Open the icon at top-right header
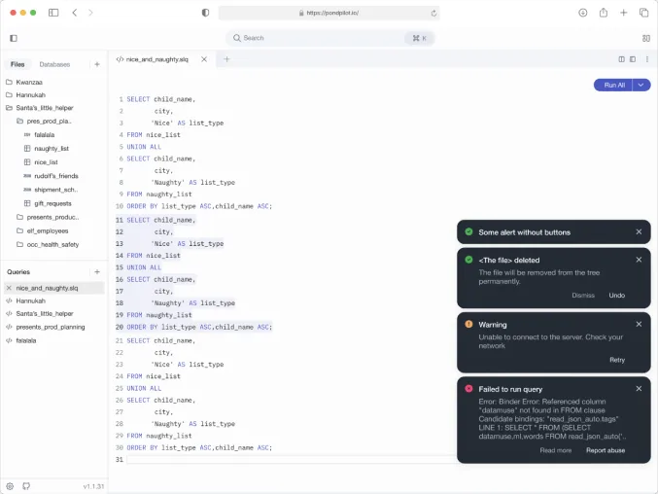Image resolution: width=658 pixels, height=494 pixels. click(645, 38)
